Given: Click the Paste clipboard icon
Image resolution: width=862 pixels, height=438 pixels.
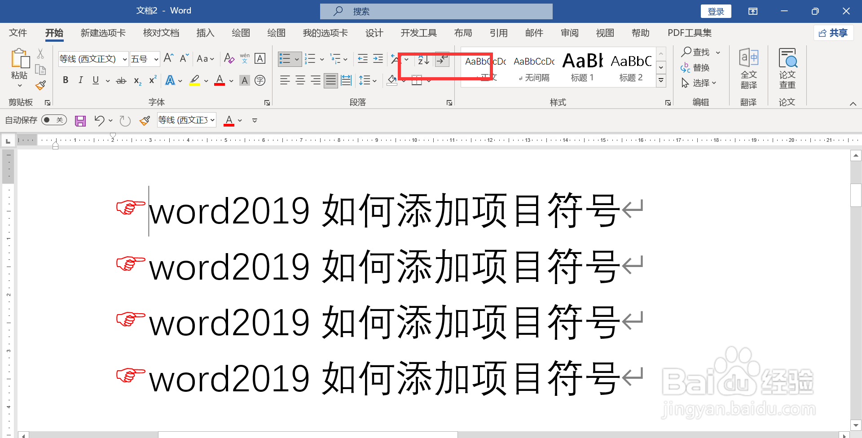Looking at the screenshot, I should (19, 59).
